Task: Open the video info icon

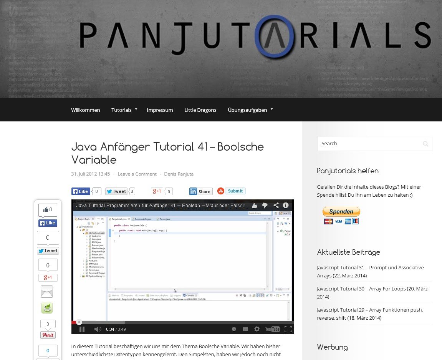Action: click(x=285, y=206)
